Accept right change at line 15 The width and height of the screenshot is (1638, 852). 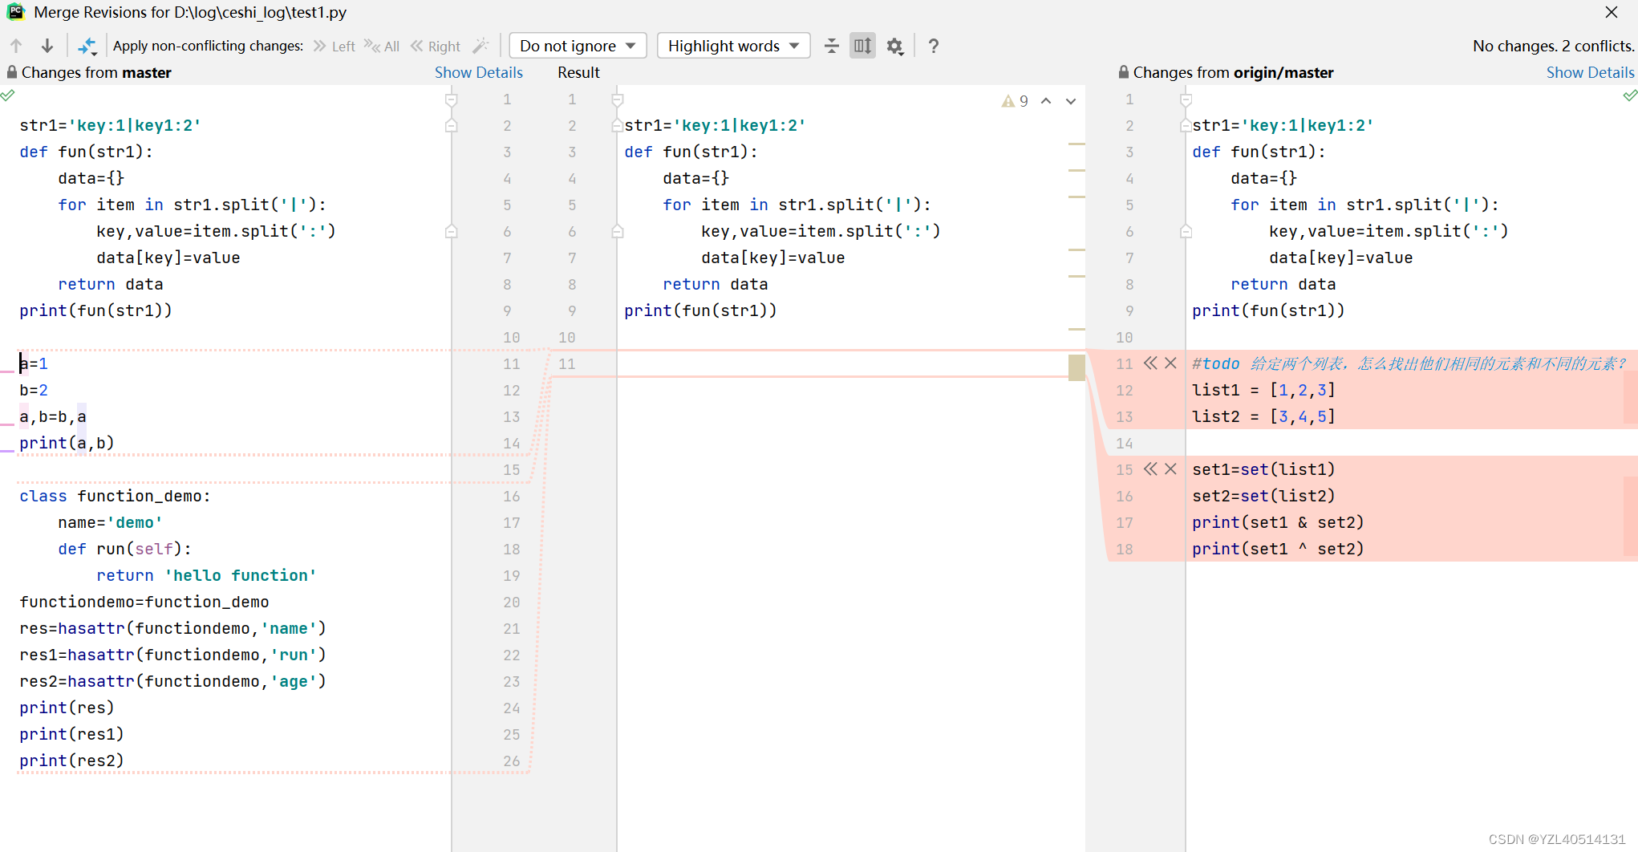coord(1150,469)
